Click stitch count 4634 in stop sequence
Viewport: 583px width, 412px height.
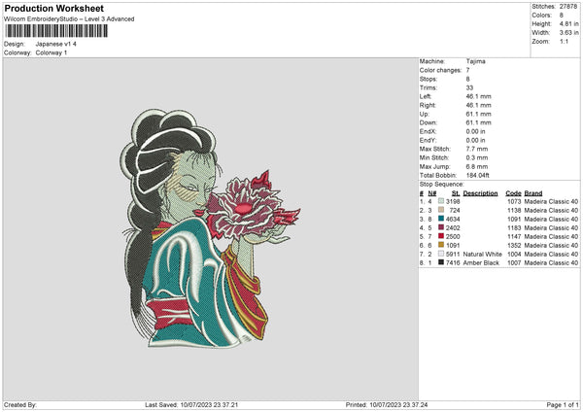453,219
